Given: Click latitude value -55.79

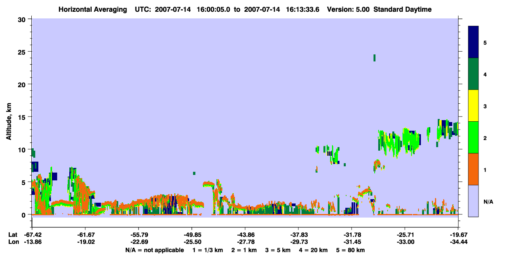Looking at the screenshot, I should (x=139, y=235).
